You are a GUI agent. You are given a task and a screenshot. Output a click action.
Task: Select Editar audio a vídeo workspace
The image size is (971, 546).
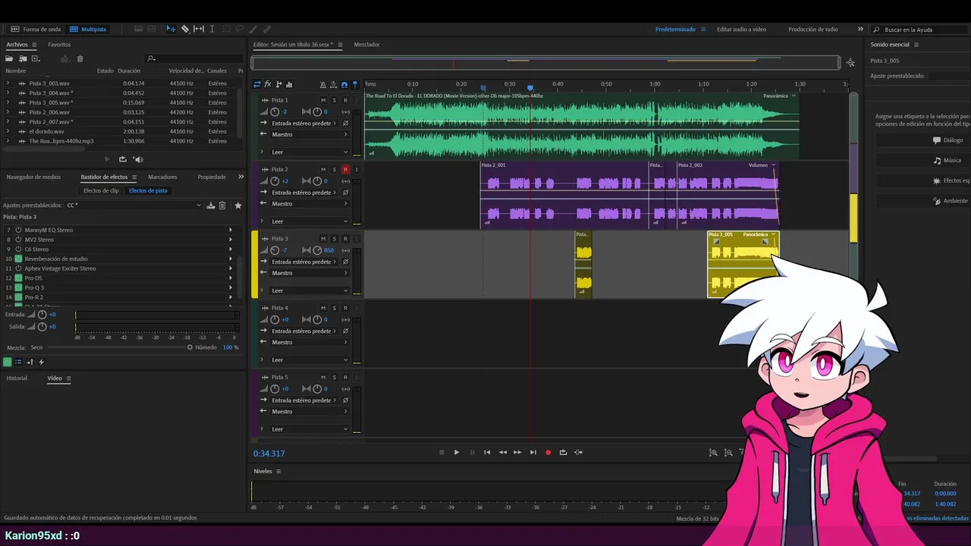click(741, 29)
